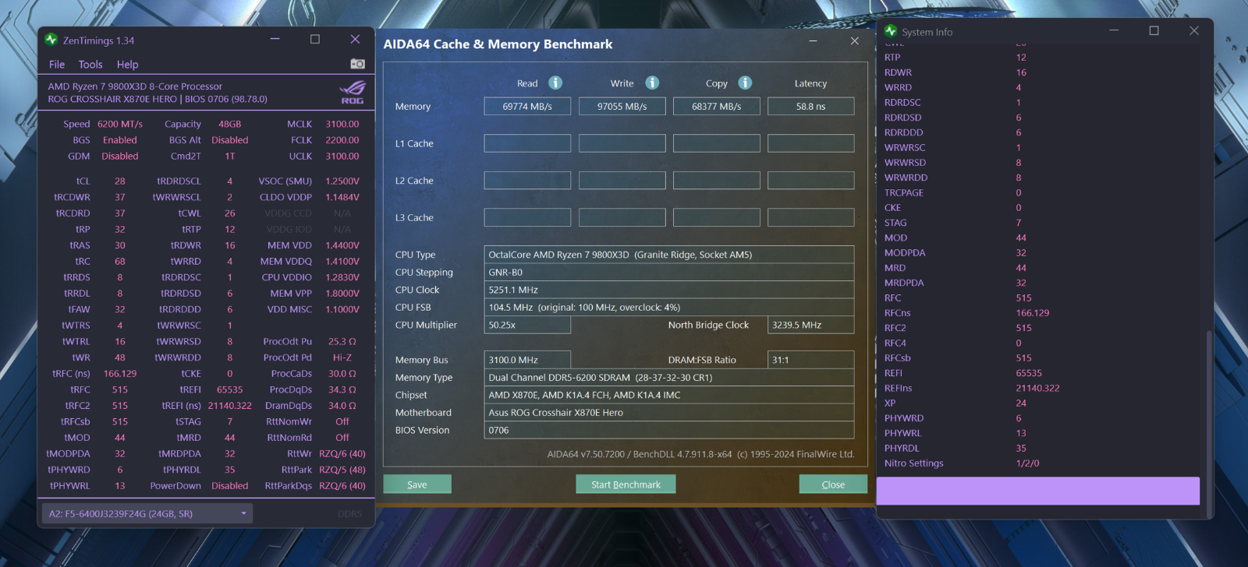Image resolution: width=1248 pixels, height=567 pixels.
Task: Click the RttWr value RZQ/6 (40)
Action: point(342,453)
